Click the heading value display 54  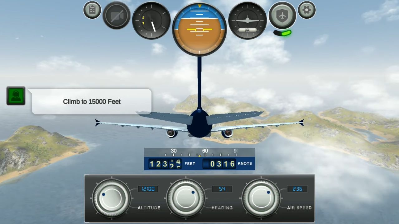click(x=222, y=189)
